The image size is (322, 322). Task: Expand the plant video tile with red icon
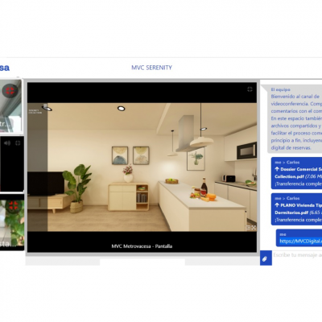[x=13, y=206]
